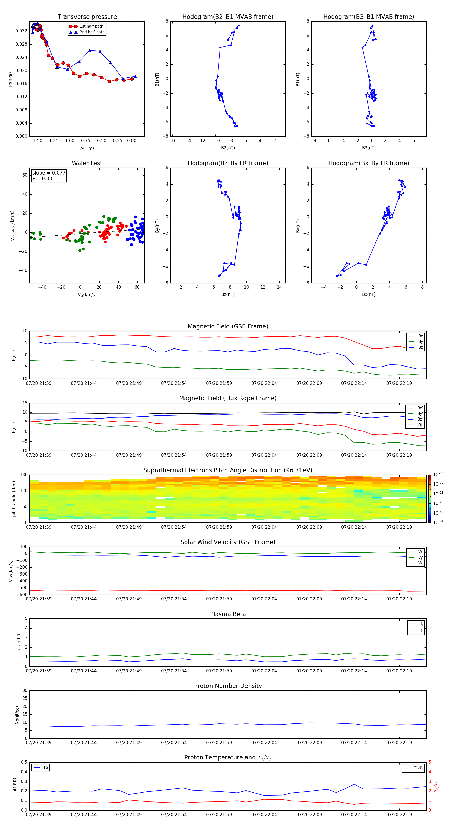This screenshot has width=456, height=837.
Task: Click the 'Solar Wind Velocity (GSE Frame)' title
Action: [228, 542]
